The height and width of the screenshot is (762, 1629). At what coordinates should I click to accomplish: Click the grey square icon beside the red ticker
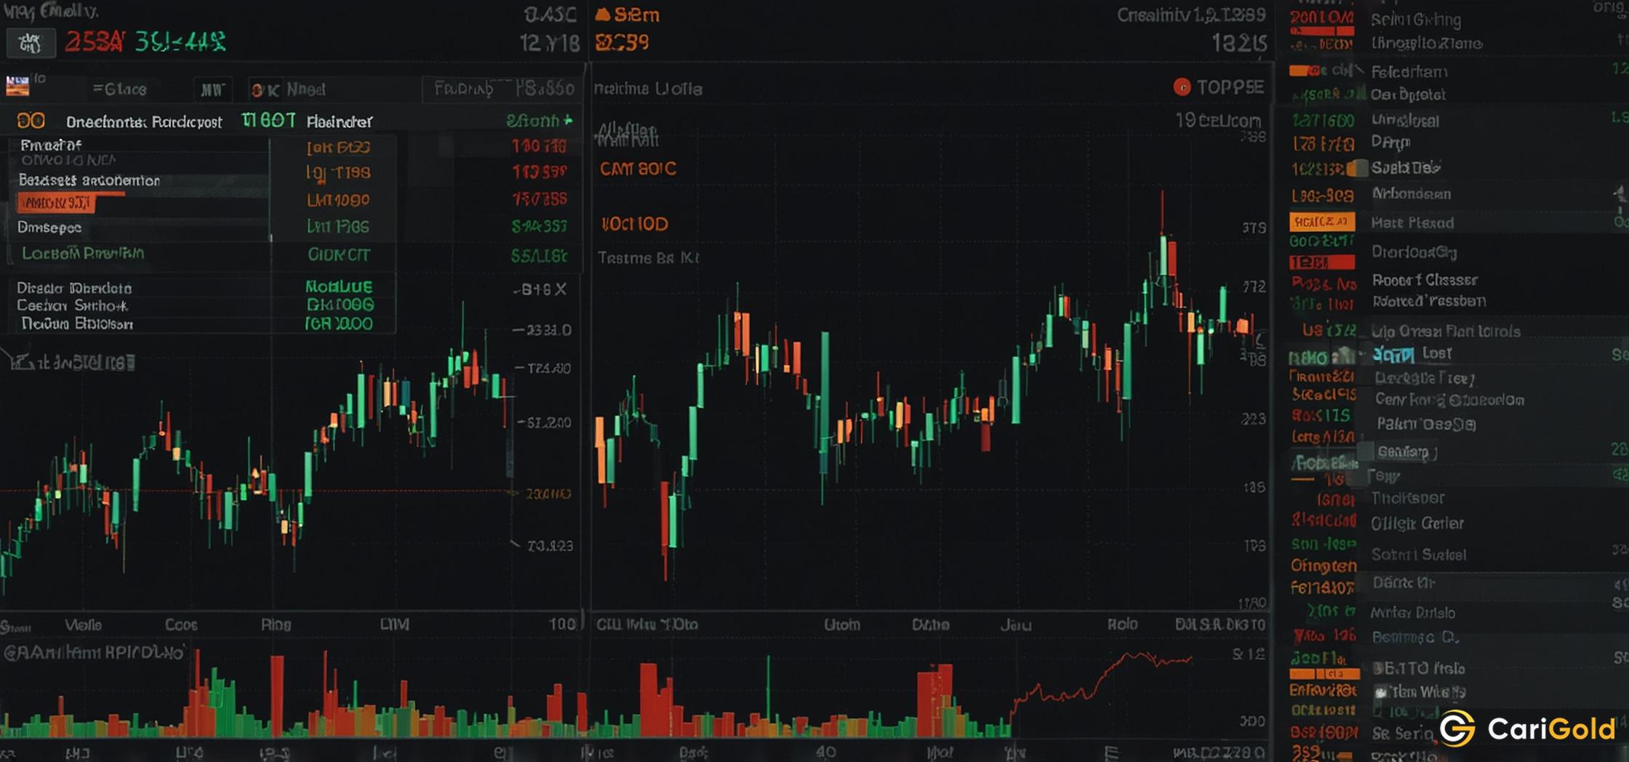pyautogui.click(x=30, y=44)
